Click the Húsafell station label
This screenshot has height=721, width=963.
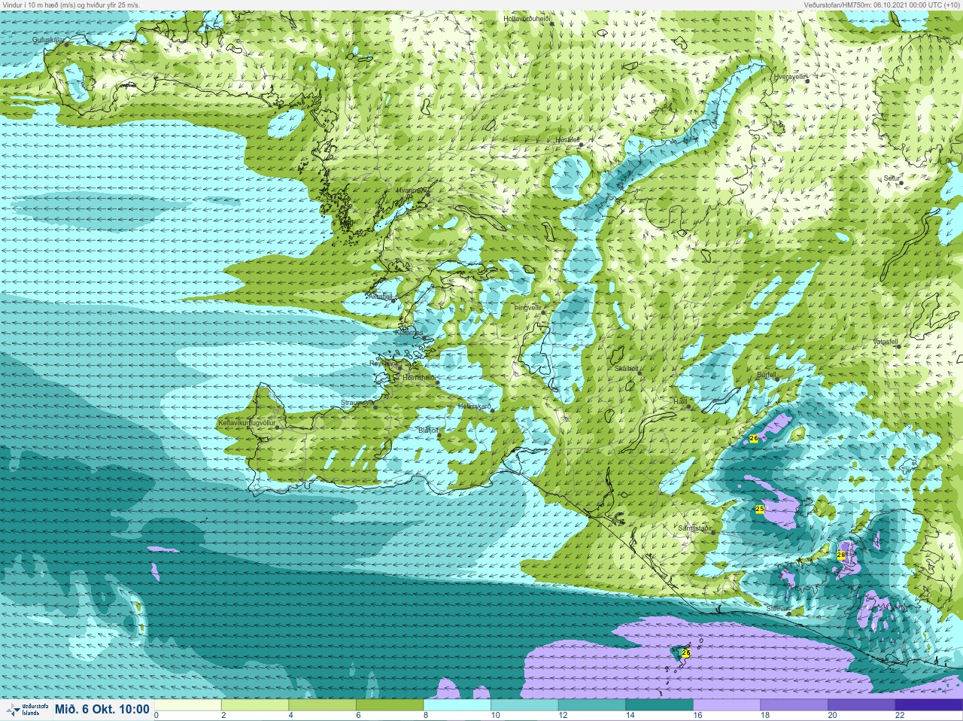[568, 140]
